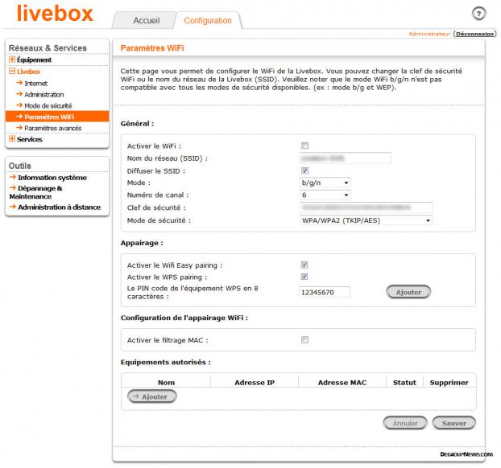Uncheck Activer le WPS pairing
The image size is (501, 468).
(304, 277)
